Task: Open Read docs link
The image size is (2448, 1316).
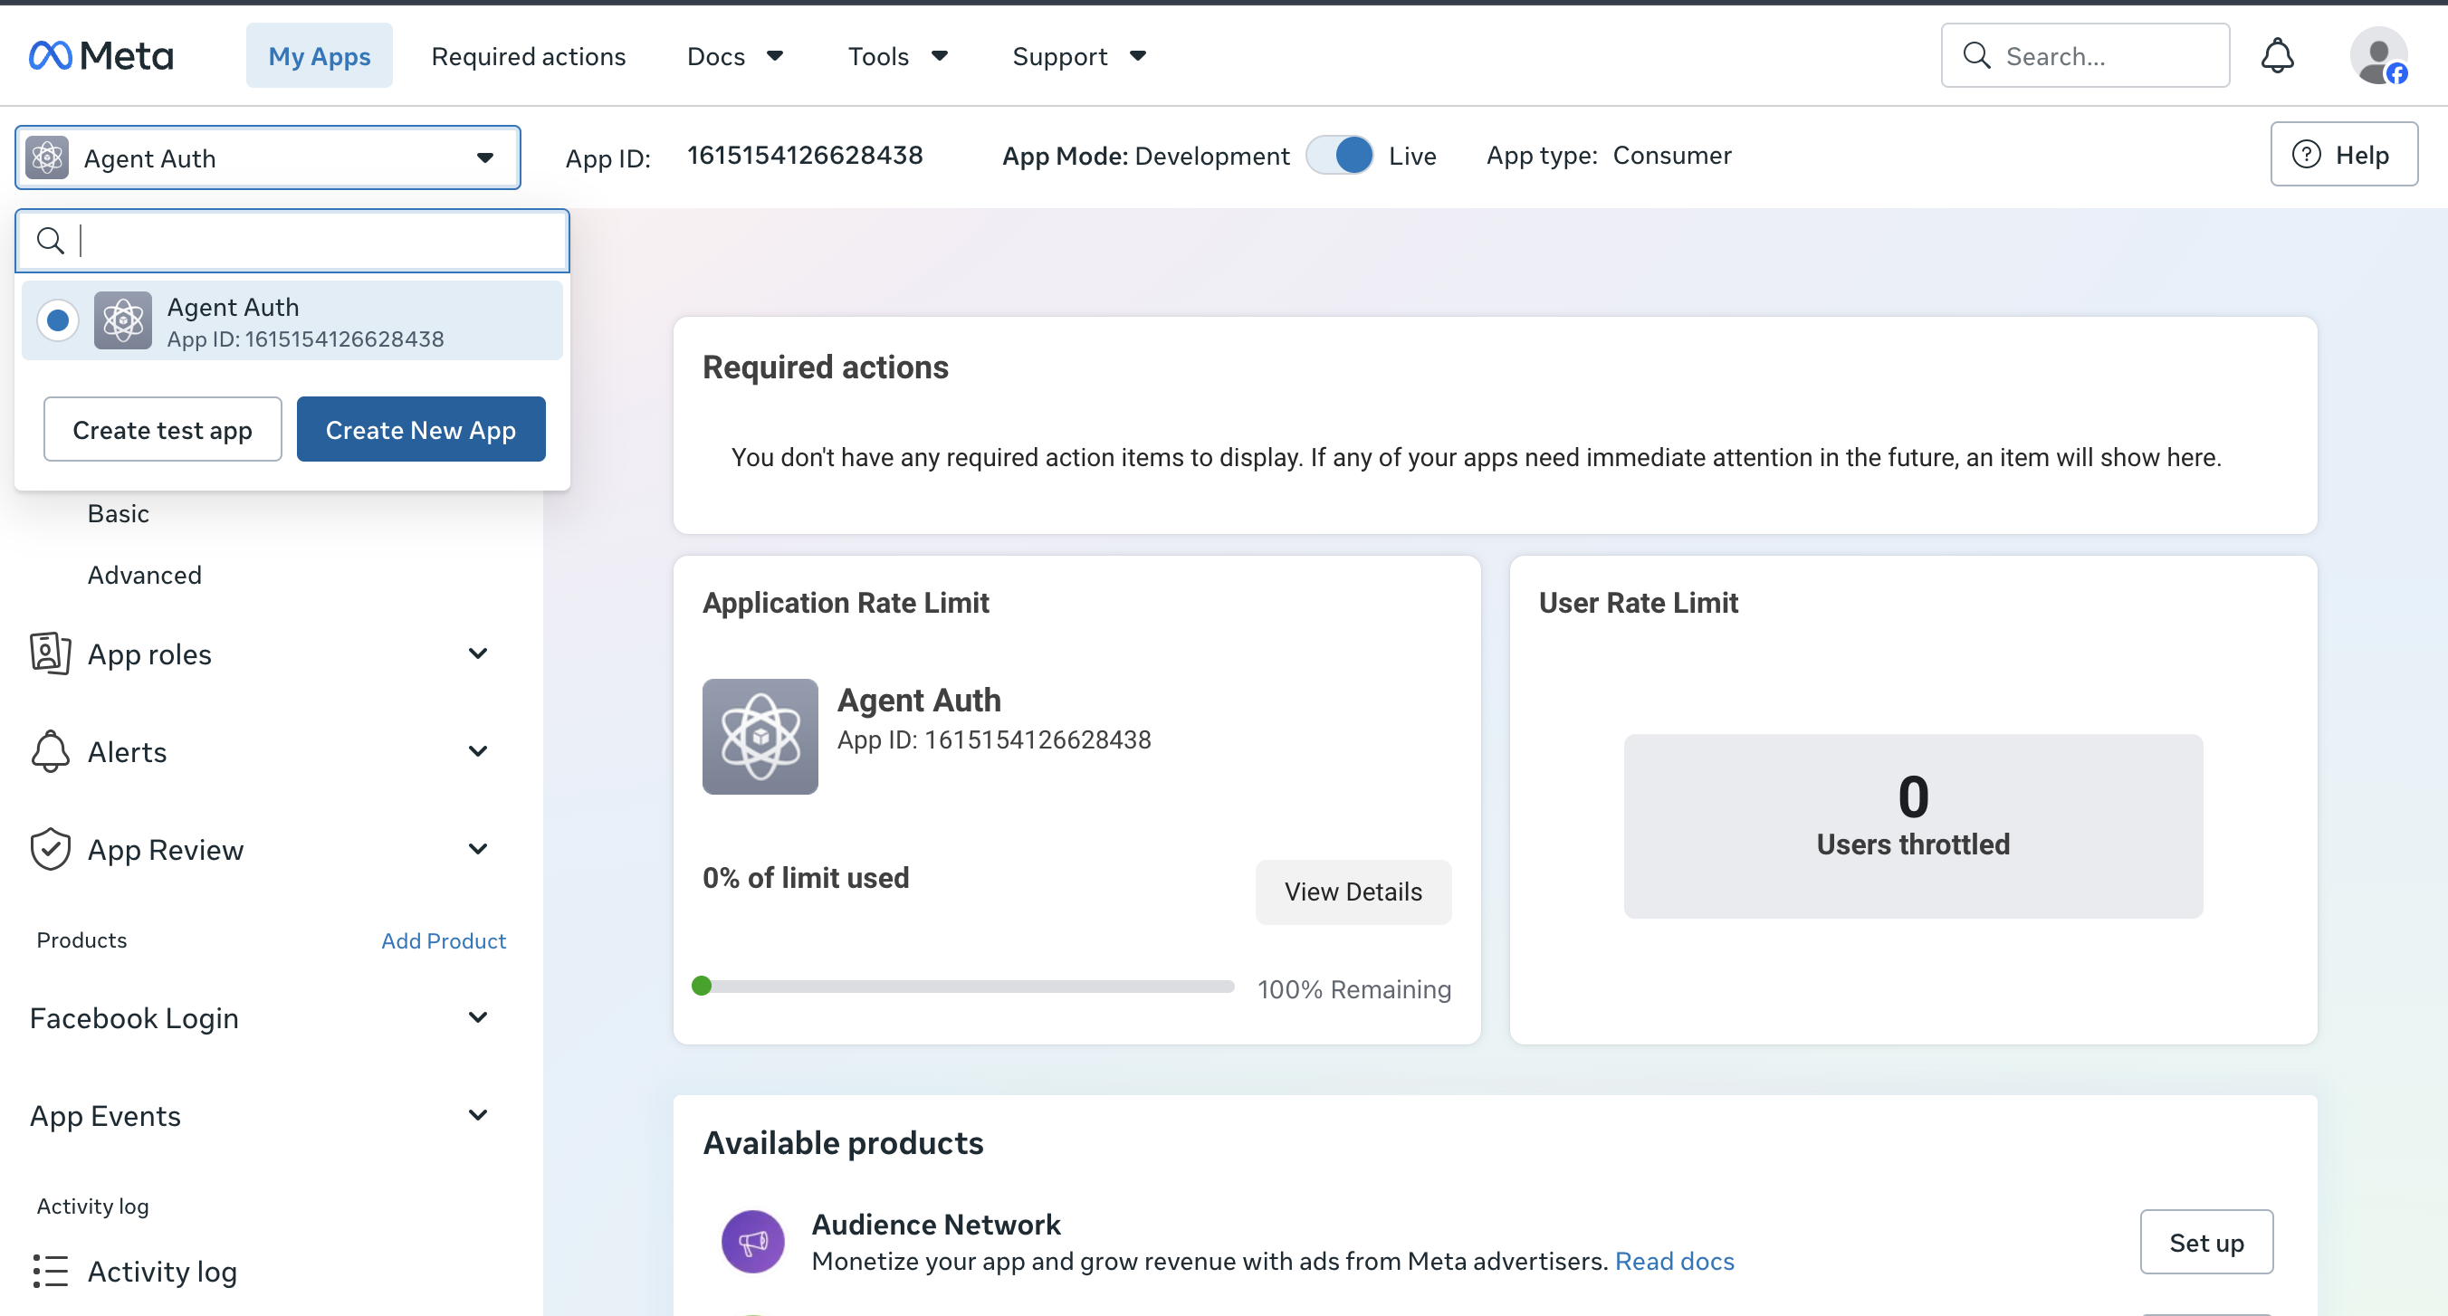Action: tap(1675, 1261)
